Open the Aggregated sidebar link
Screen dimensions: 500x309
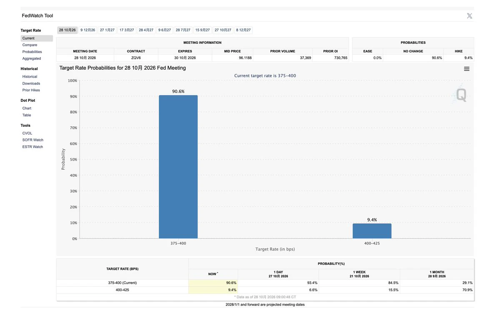click(x=32, y=58)
